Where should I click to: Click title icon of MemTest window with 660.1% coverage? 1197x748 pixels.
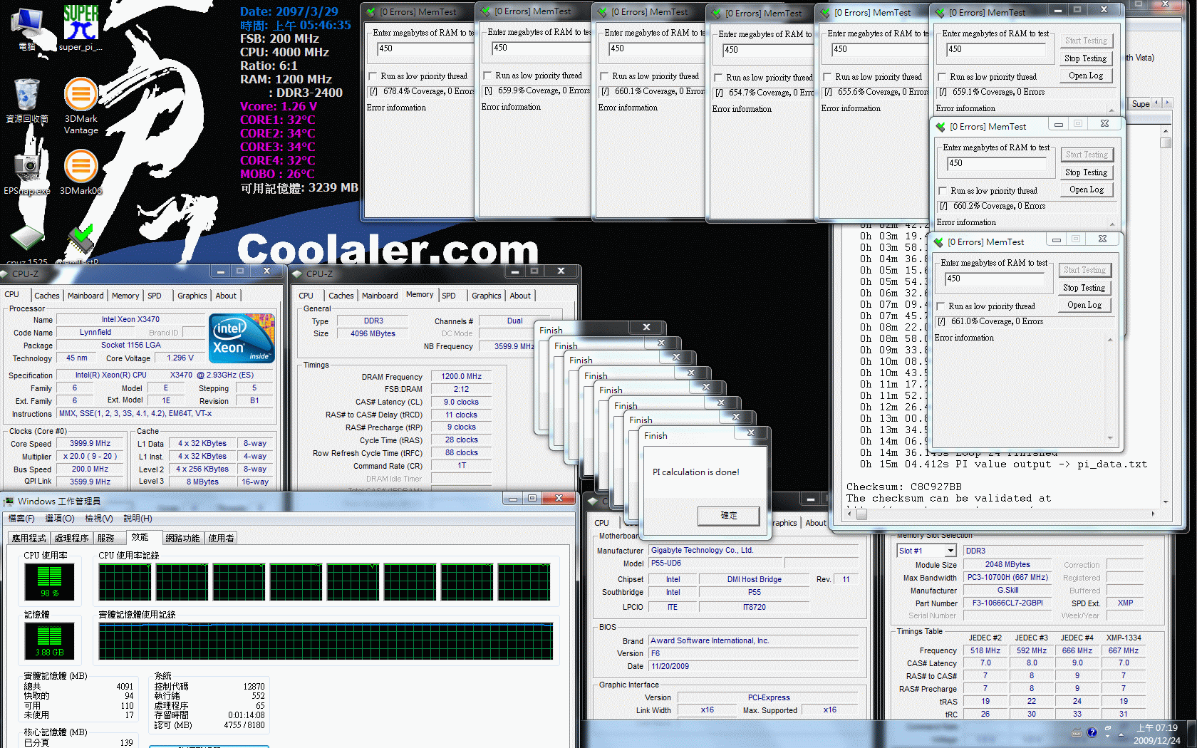602,12
